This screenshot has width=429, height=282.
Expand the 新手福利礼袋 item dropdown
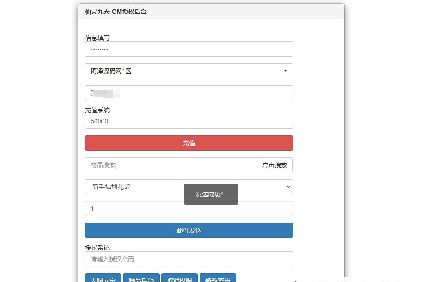(x=188, y=187)
